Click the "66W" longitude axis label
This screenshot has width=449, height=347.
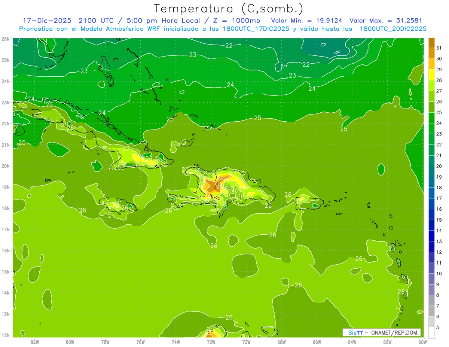[317, 342]
